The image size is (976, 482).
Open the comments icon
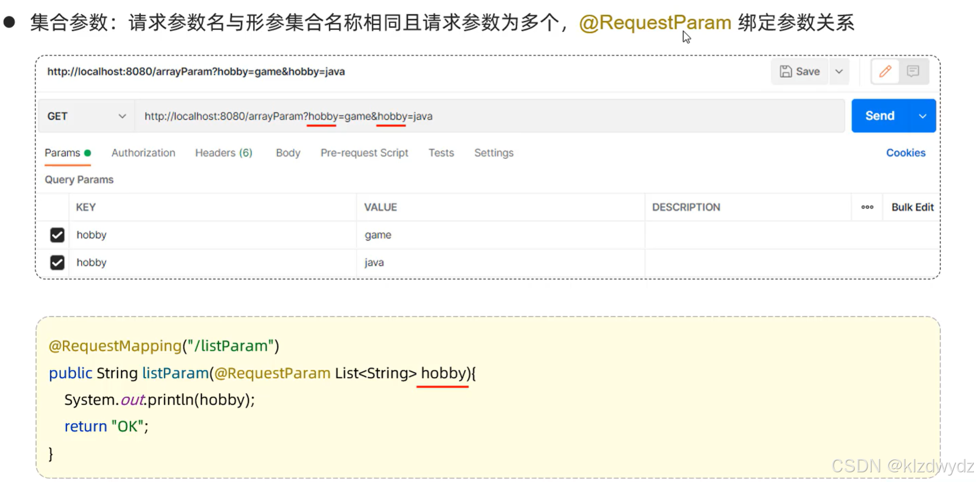tap(913, 71)
